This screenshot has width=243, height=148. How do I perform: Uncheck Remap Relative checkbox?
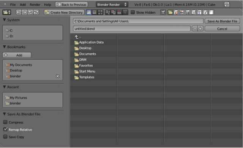5,129
